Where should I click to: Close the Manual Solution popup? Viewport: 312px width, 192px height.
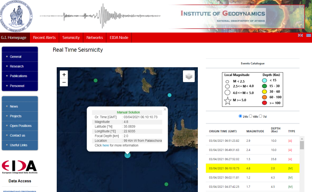tap(165, 110)
